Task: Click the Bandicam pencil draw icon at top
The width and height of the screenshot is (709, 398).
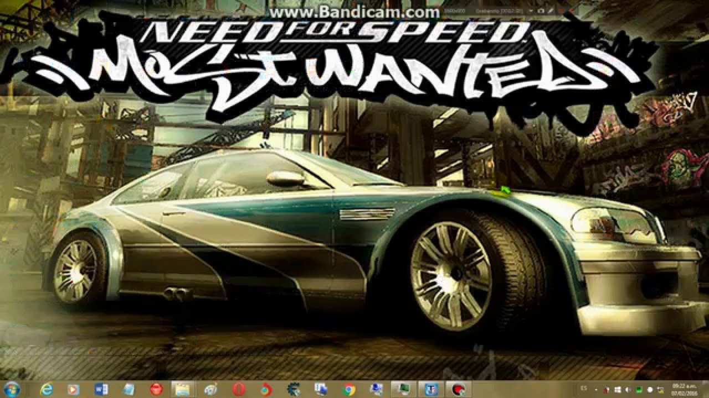Action: 551,11
